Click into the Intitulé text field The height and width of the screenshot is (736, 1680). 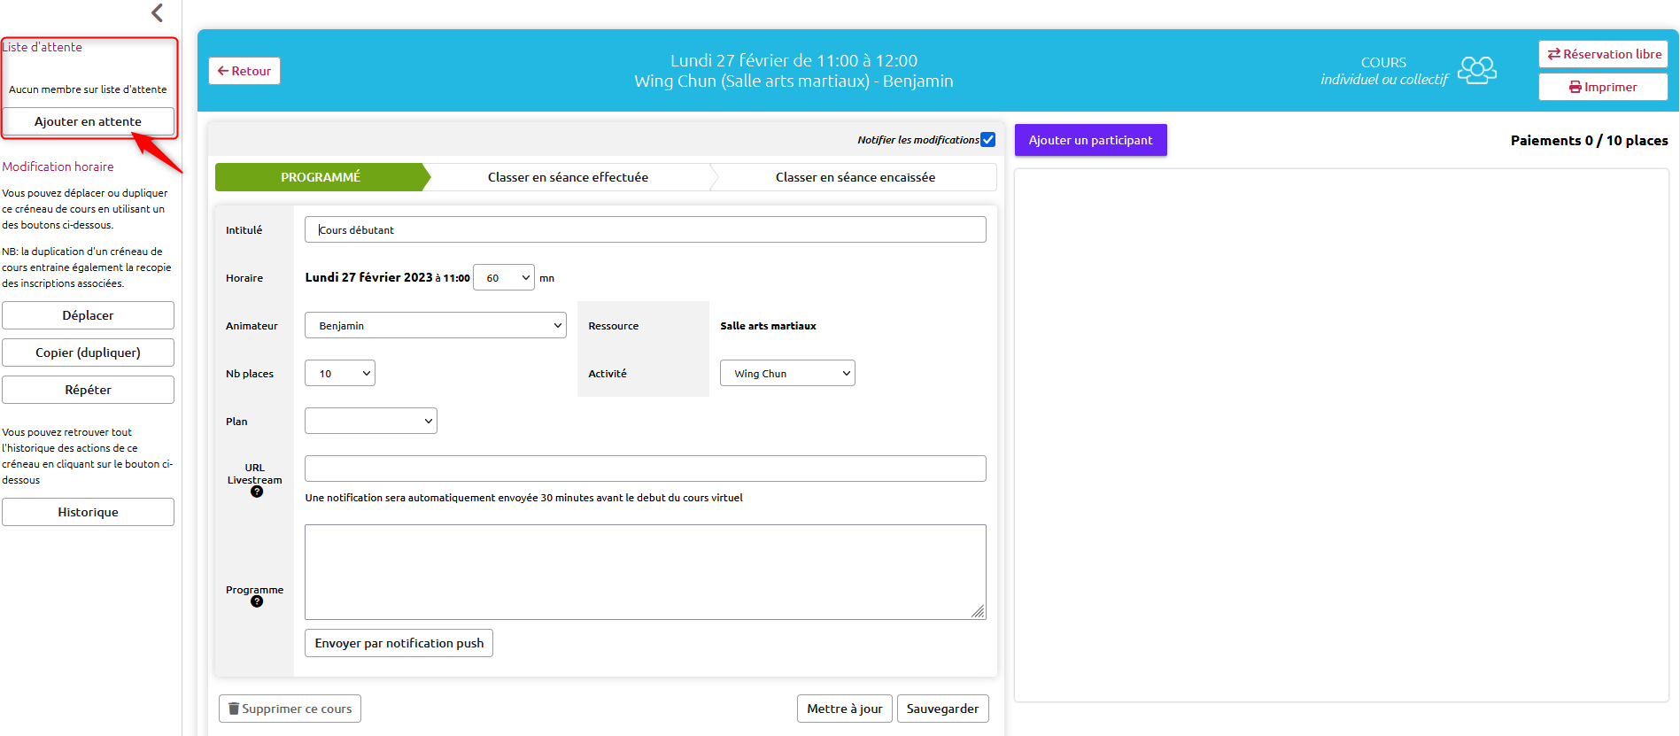645,229
